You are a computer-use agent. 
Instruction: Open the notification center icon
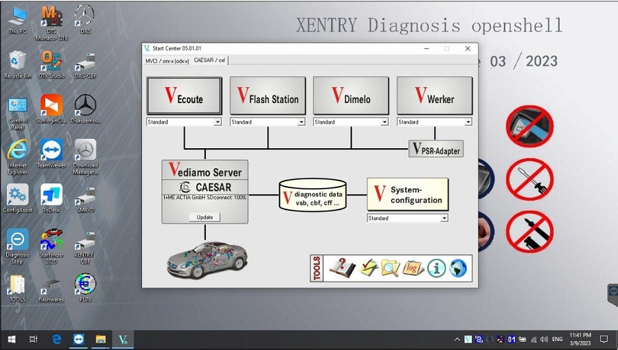coord(604,340)
